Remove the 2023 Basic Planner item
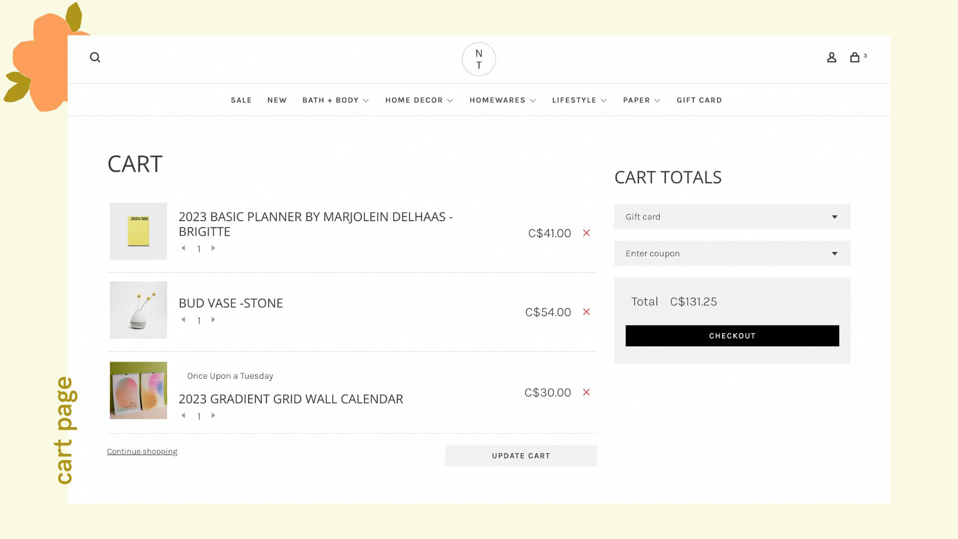This screenshot has width=958, height=539. tap(586, 233)
